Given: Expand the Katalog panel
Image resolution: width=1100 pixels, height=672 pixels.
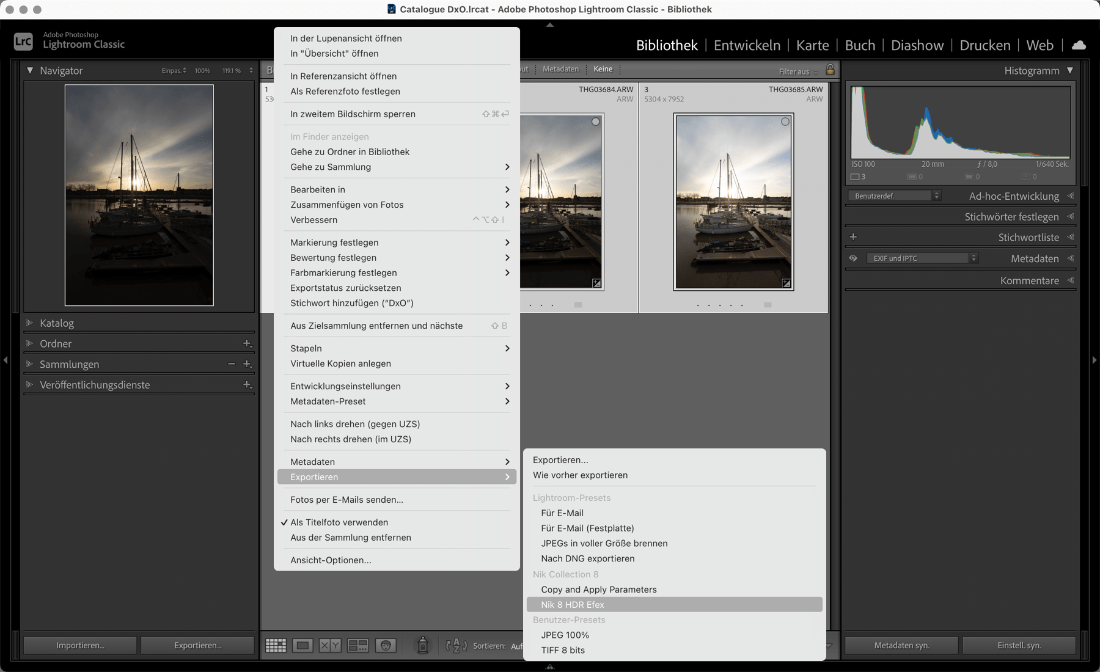Looking at the screenshot, I should click(x=29, y=323).
